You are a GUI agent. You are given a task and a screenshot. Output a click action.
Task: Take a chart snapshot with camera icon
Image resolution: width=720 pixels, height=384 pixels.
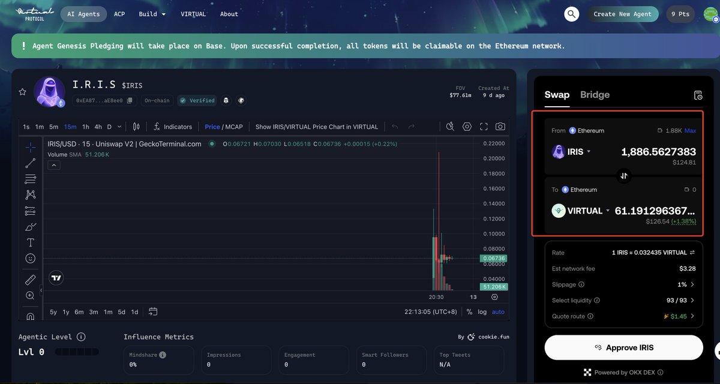(x=500, y=127)
